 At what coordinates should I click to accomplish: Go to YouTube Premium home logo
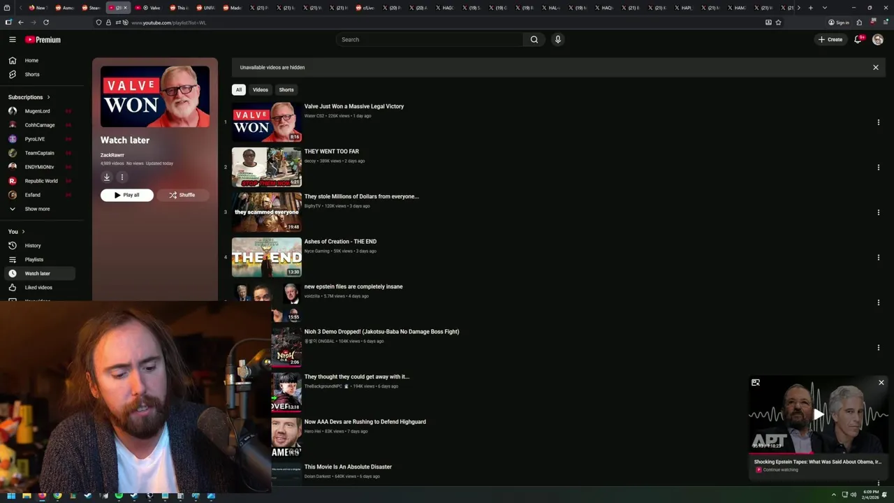click(43, 40)
